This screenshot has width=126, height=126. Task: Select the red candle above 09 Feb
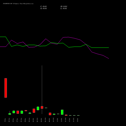pos(50,114)
